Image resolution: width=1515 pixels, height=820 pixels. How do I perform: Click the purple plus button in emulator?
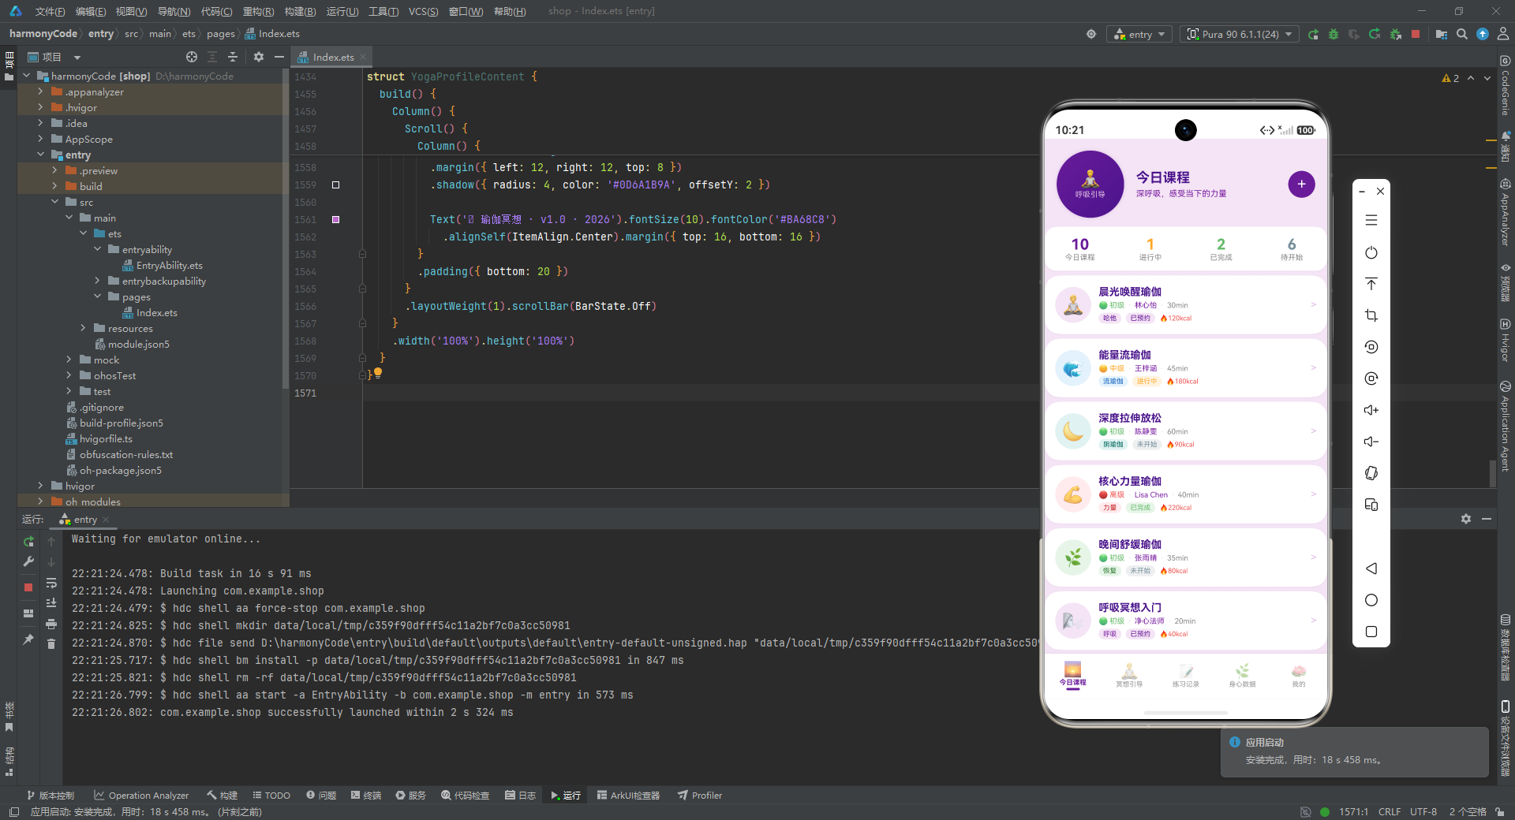tap(1301, 184)
